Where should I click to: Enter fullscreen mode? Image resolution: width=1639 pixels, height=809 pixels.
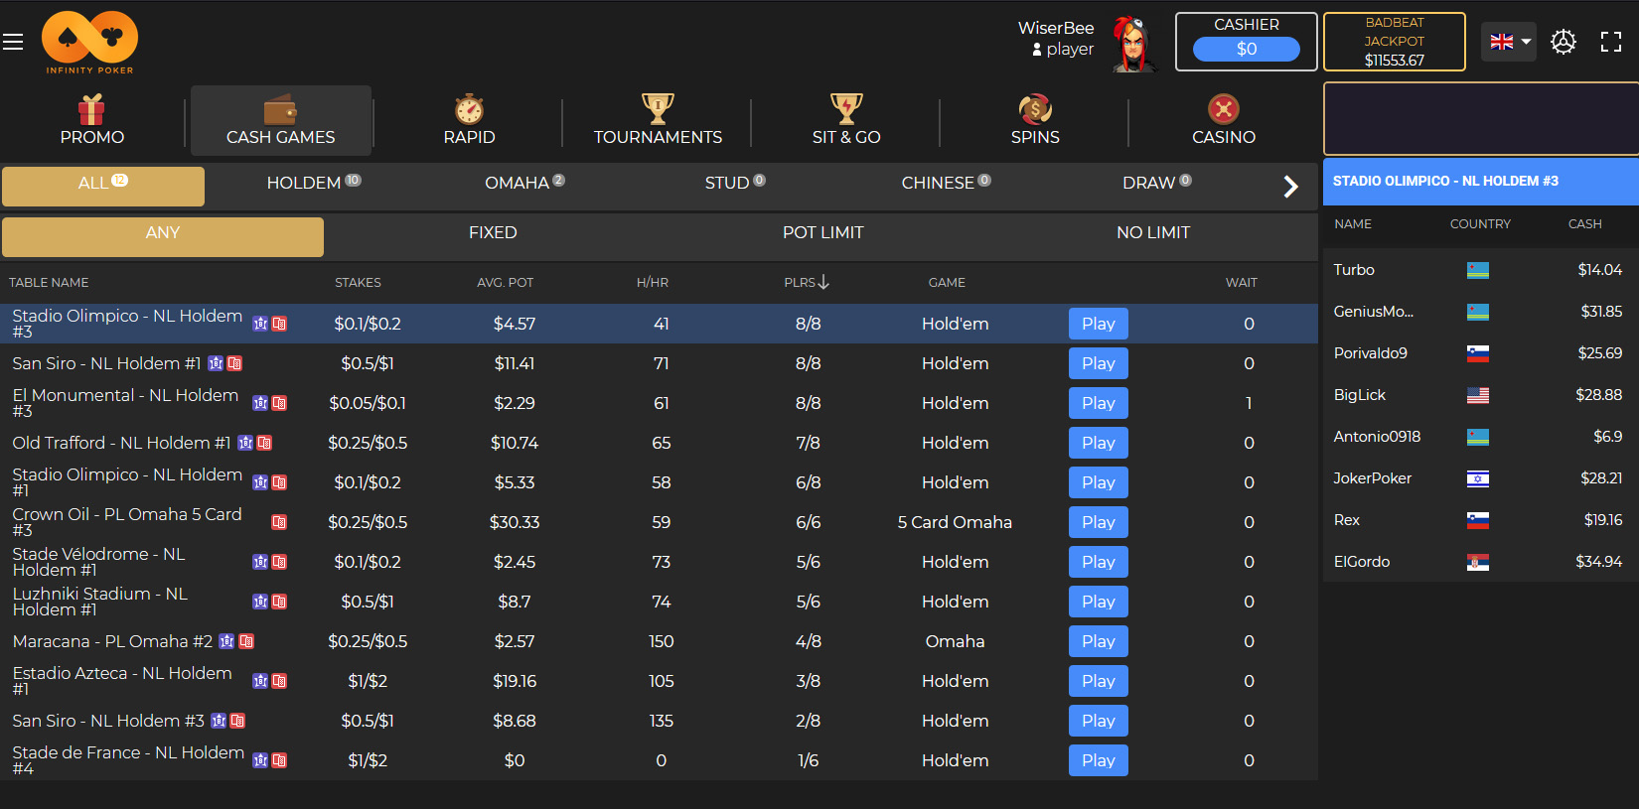click(1610, 42)
